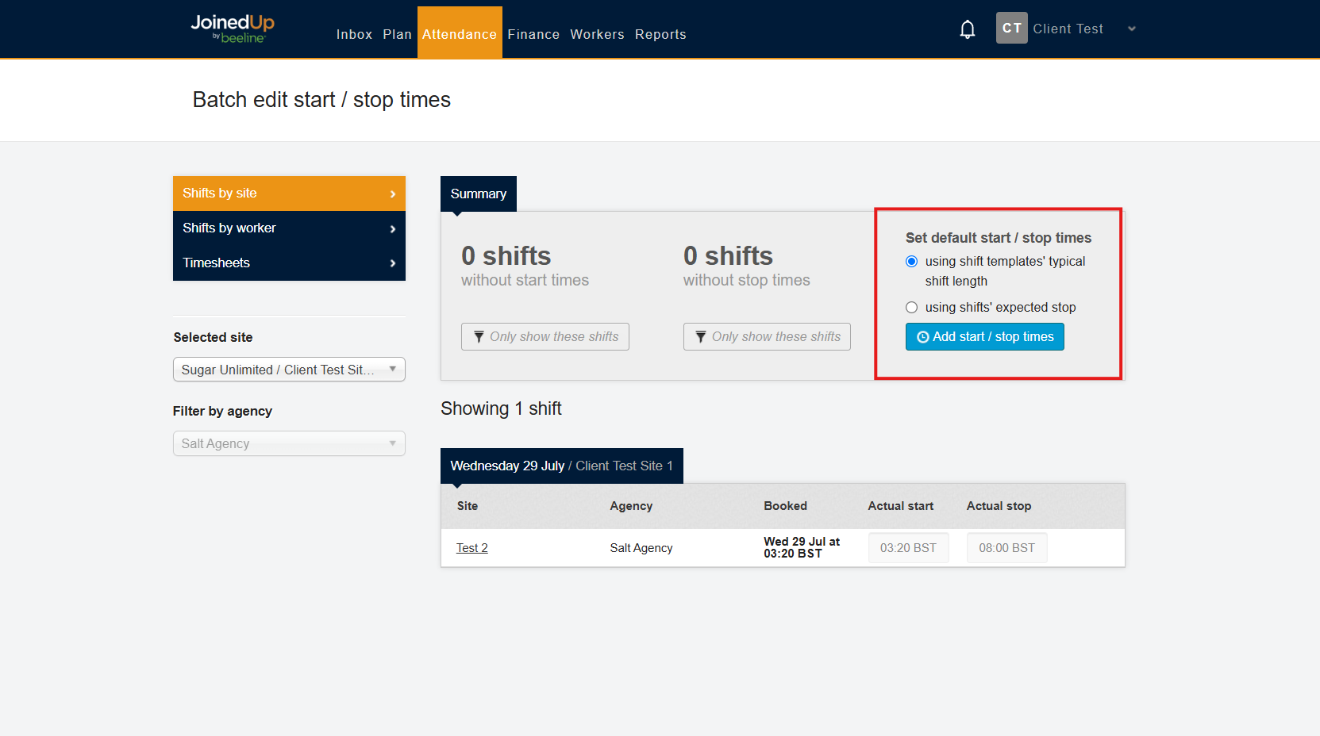Open the Selected site dropdown
The height and width of the screenshot is (736, 1320).
pyautogui.click(x=289, y=370)
